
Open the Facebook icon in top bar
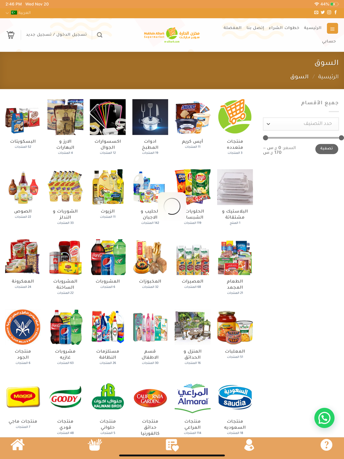336,12
